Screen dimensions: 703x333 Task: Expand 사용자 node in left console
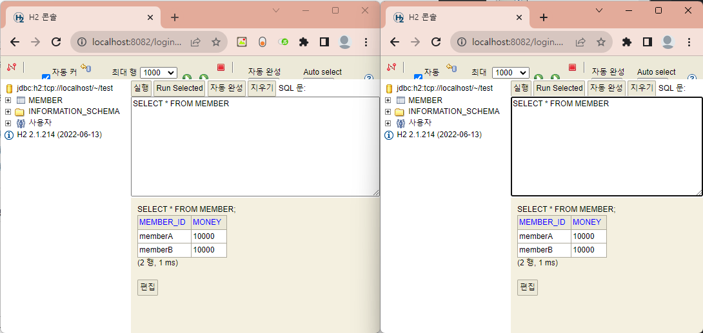click(x=8, y=123)
